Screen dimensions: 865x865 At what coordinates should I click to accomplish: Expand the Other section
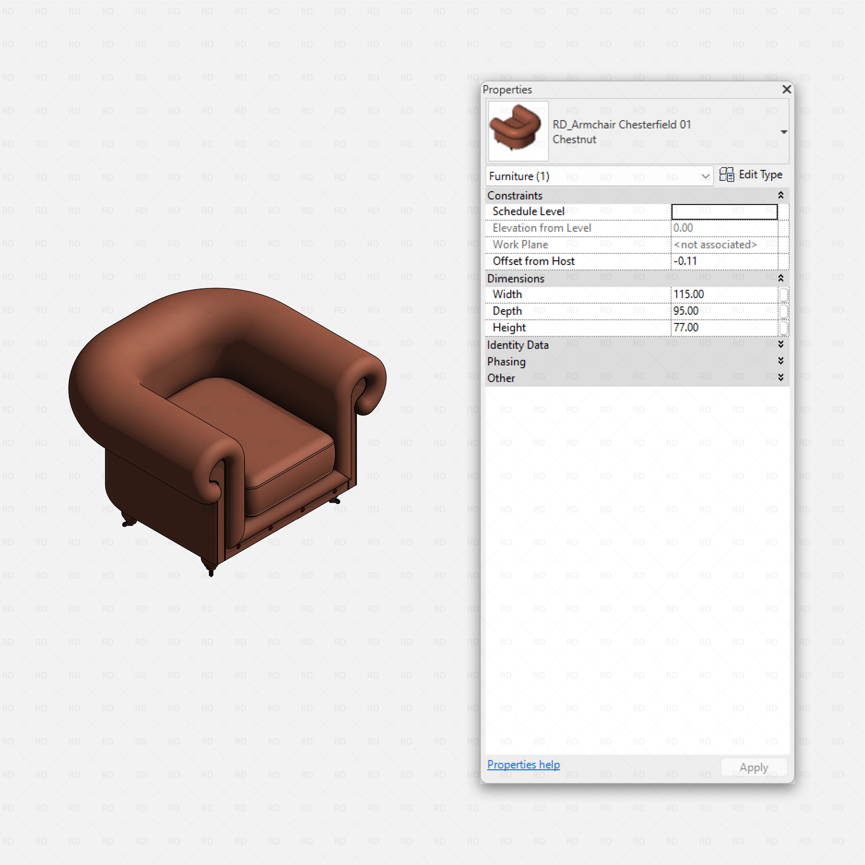coord(781,377)
